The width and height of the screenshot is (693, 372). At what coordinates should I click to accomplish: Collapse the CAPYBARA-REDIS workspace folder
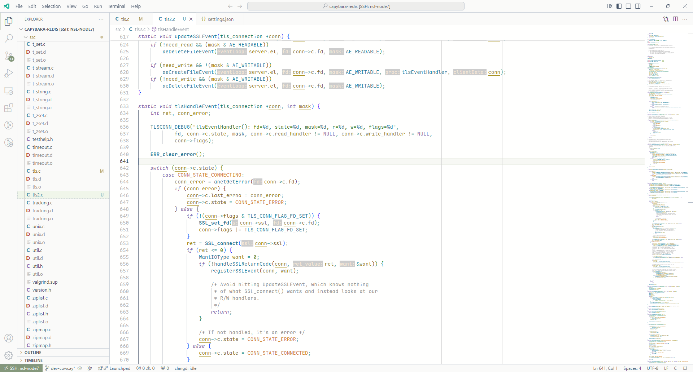(x=64, y=29)
